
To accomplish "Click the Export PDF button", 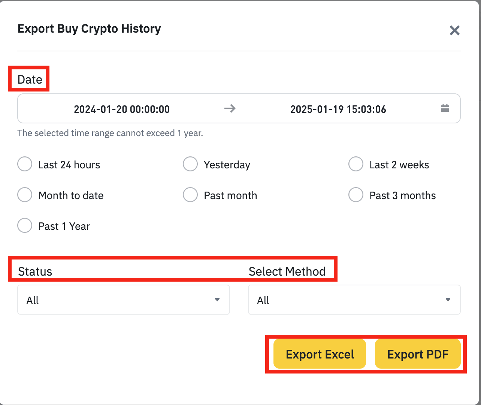I will point(418,354).
